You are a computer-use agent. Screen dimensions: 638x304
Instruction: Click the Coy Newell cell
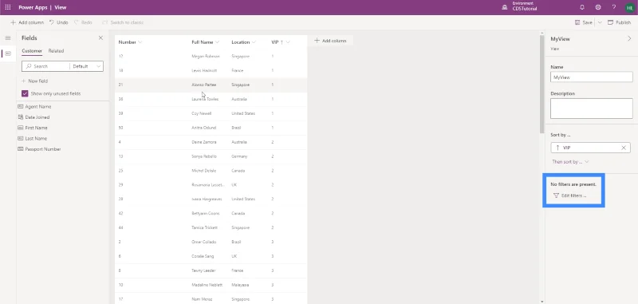(202, 113)
